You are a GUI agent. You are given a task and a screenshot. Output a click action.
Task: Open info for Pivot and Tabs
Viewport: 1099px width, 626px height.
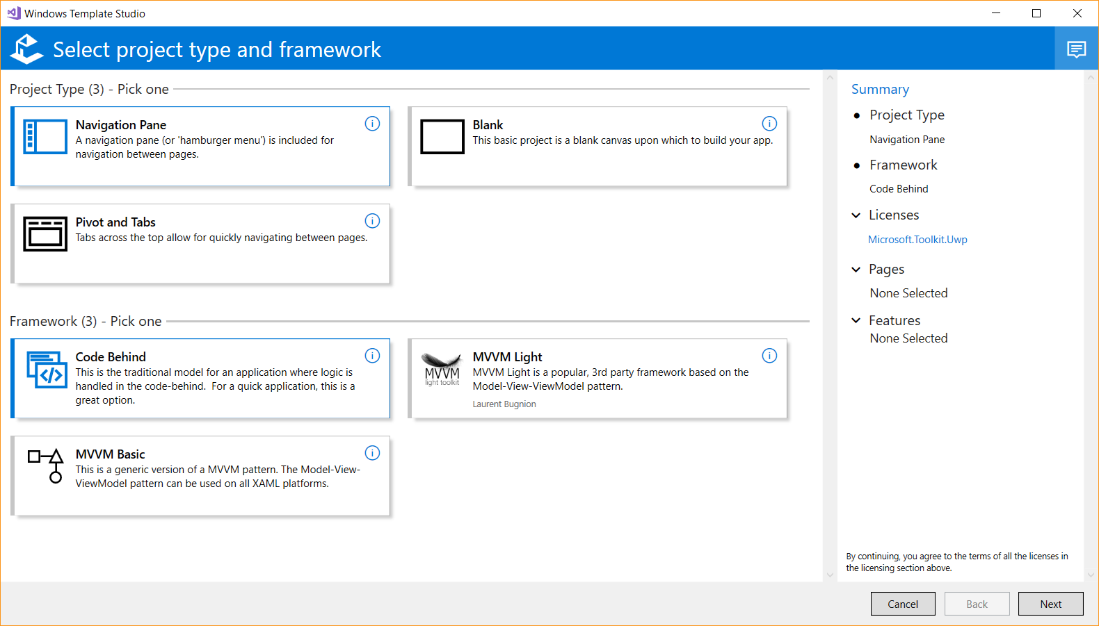click(x=373, y=221)
